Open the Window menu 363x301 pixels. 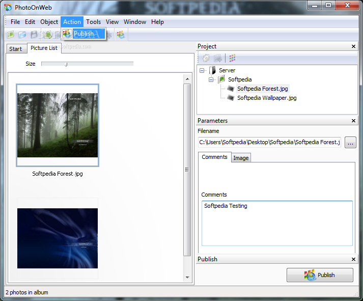coord(135,22)
